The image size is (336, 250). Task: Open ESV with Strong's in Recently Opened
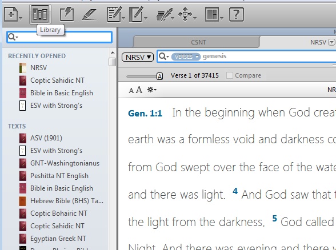tap(56, 106)
